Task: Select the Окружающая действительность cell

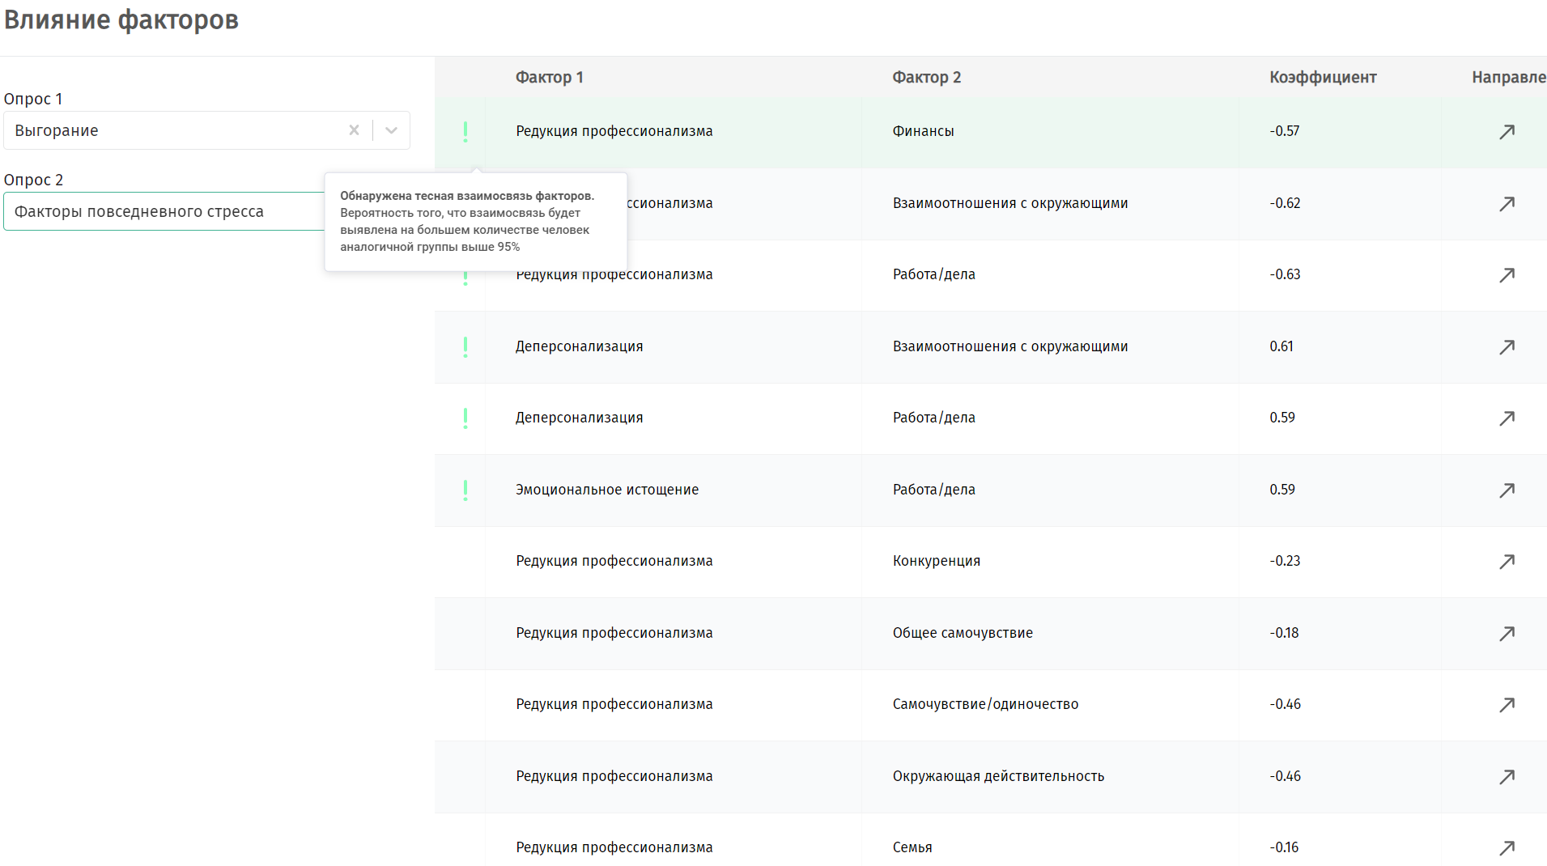Action: (x=998, y=776)
